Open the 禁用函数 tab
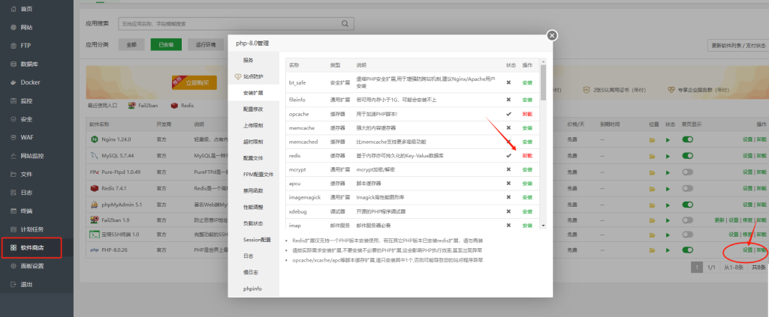769x317 pixels. 253,190
